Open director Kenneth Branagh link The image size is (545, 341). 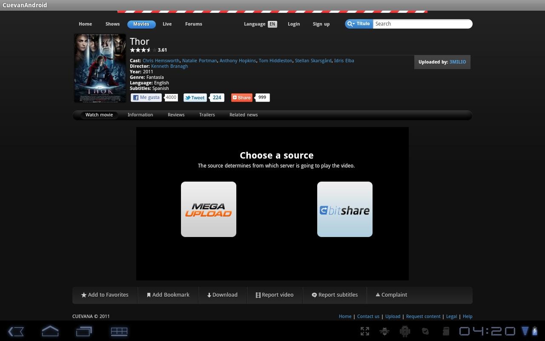[169, 66]
